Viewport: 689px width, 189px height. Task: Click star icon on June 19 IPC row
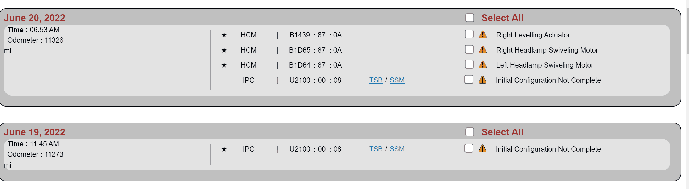click(224, 149)
